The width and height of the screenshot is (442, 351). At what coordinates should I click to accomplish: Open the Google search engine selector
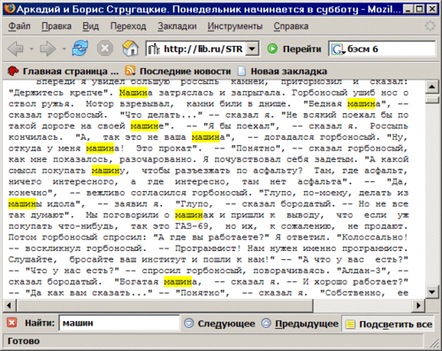[338, 50]
